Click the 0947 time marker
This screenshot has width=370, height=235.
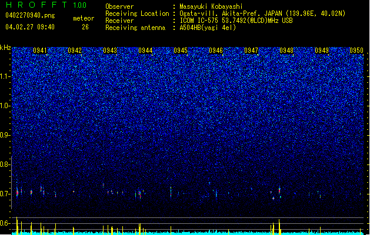tap(251, 51)
